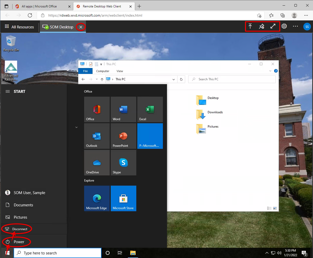Go up one level in File Explorer
313x258 pixels.
tap(102, 79)
